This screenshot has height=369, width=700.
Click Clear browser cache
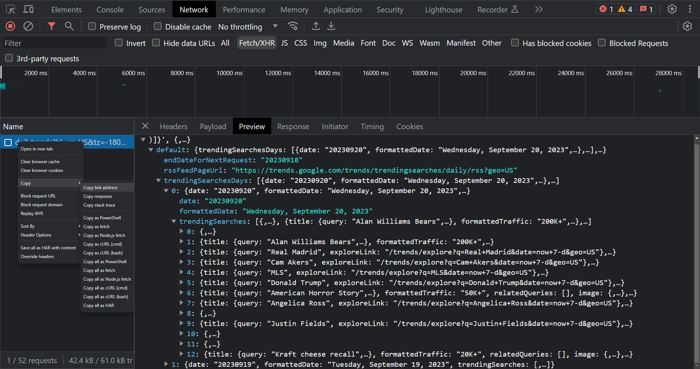click(x=40, y=161)
